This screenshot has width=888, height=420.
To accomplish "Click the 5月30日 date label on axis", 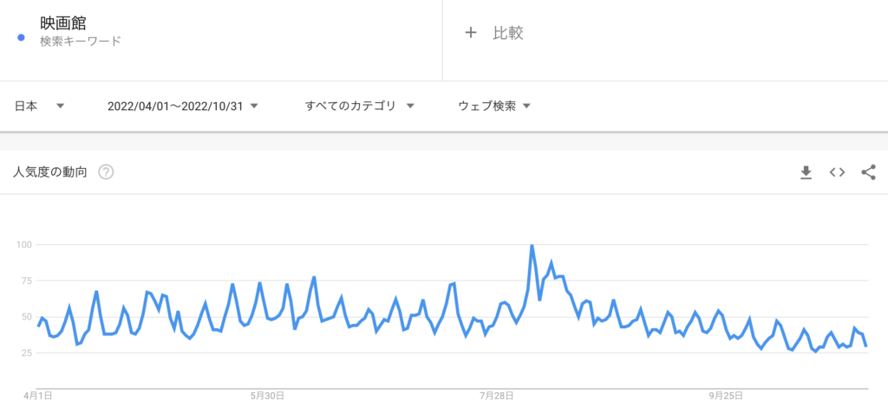I will point(267,396).
